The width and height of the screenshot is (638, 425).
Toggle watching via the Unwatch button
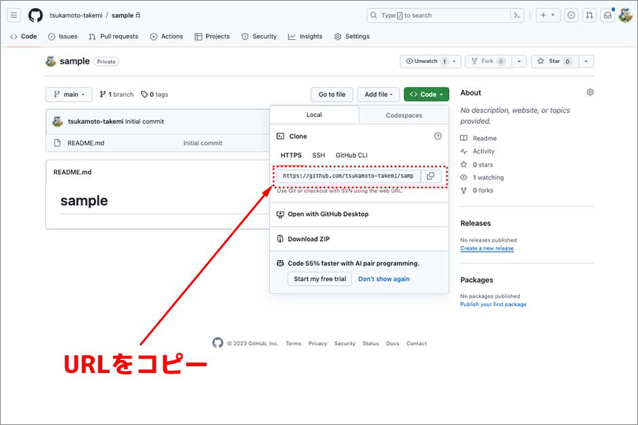pos(427,61)
